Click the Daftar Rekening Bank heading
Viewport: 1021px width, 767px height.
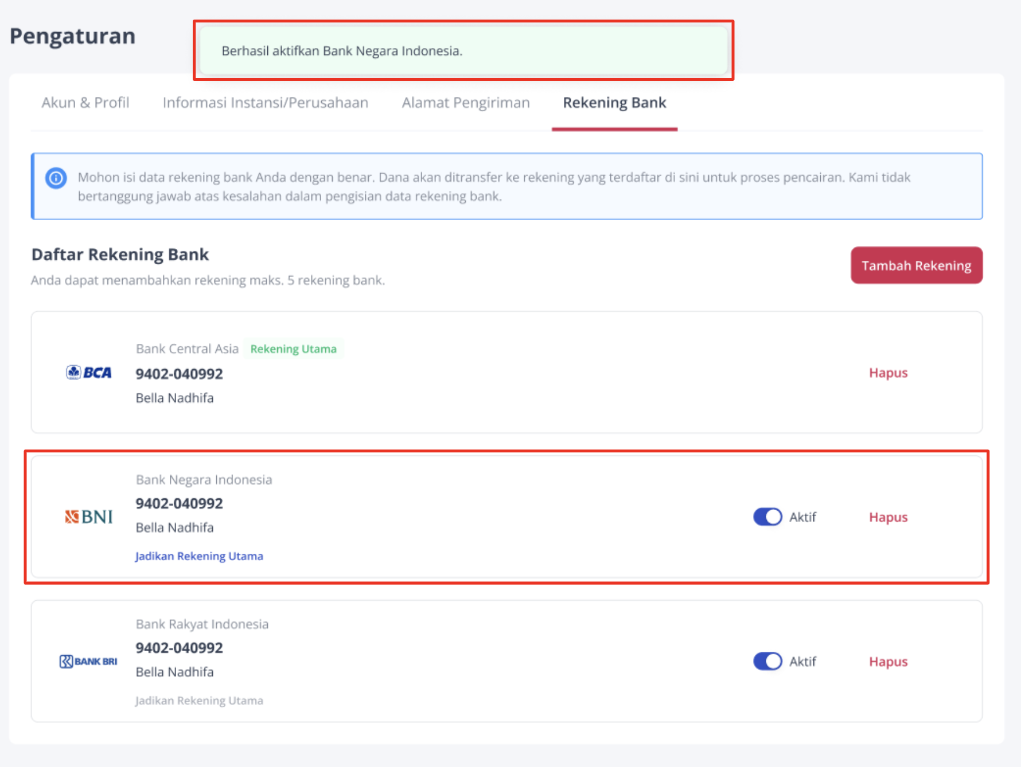pos(120,255)
